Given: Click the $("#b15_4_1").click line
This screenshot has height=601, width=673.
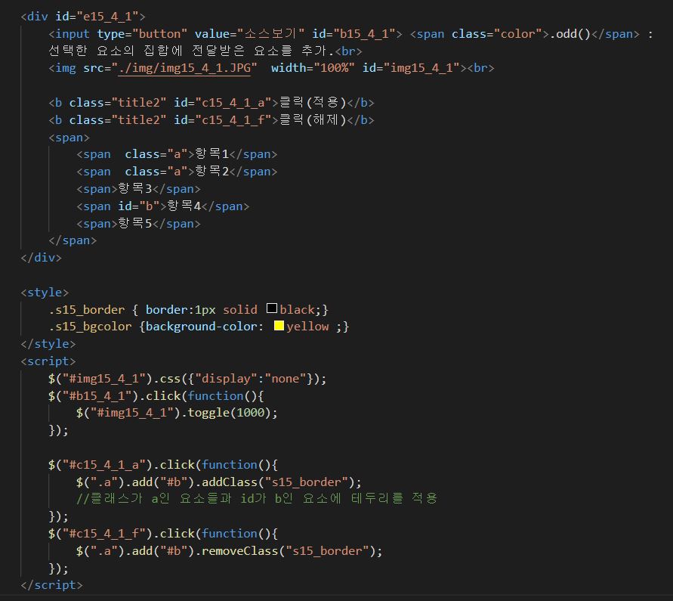Looking at the screenshot, I should [x=156, y=395].
